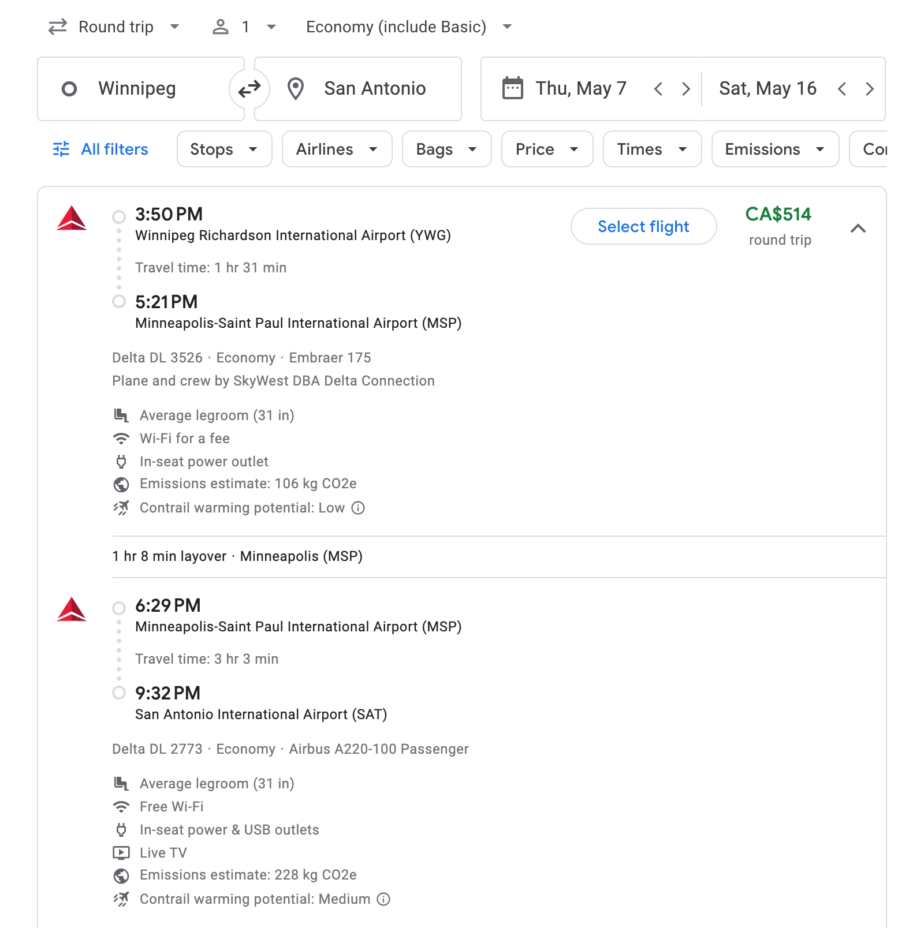Screen dimensions: 924x928
Task: Open the Airlines filter dropdown
Action: (337, 149)
